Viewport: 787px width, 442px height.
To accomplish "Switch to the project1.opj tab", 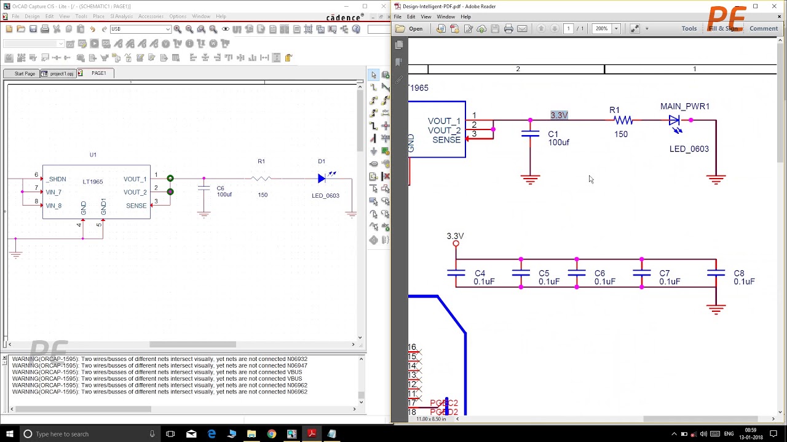I will pos(58,73).
